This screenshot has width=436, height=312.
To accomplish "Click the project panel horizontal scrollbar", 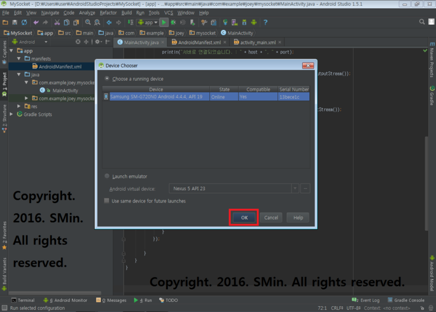I will tap(55, 293).
